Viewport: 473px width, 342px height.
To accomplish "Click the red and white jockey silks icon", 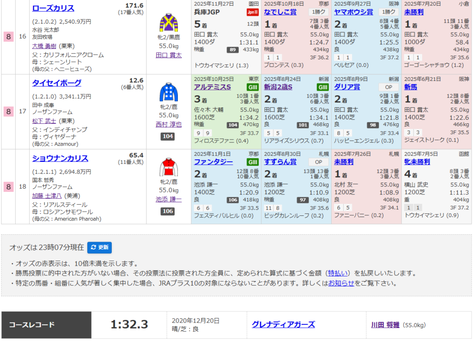I will [x=169, y=167].
